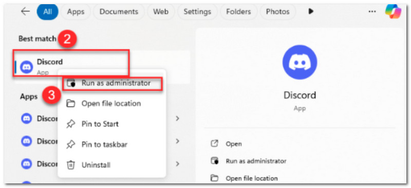Switch to the Photos filter tab
The width and height of the screenshot is (411, 188).
[x=277, y=12]
